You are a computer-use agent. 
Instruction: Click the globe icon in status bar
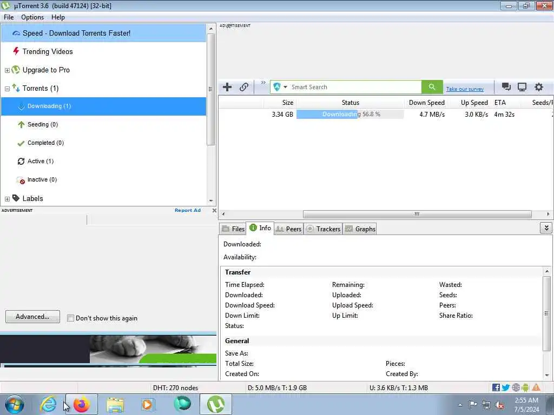click(x=516, y=387)
